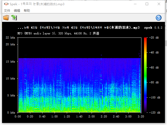The width and height of the screenshot is (167, 125).
Task: Click the '0 kHz' frequency axis label
Action: coord(11,113)
